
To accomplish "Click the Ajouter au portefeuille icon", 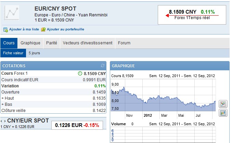I will [43, 30].
